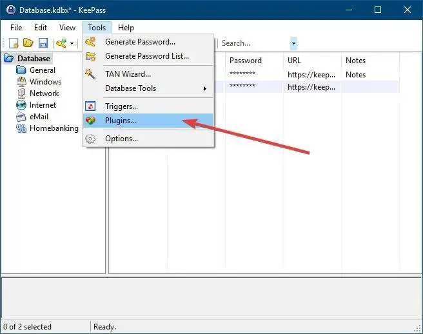Click the Internet globe icon
The height and width of the screenshot is (334, 423).
(21, 105)
